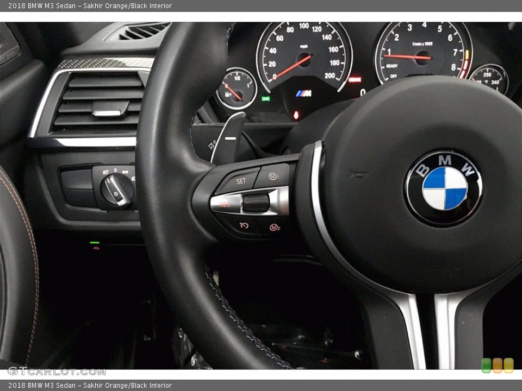This screenshot has height=391, width=522.
Task: Click the 'READY' label on tachometer
Action: pyautogui.click(x=392, y=66)
